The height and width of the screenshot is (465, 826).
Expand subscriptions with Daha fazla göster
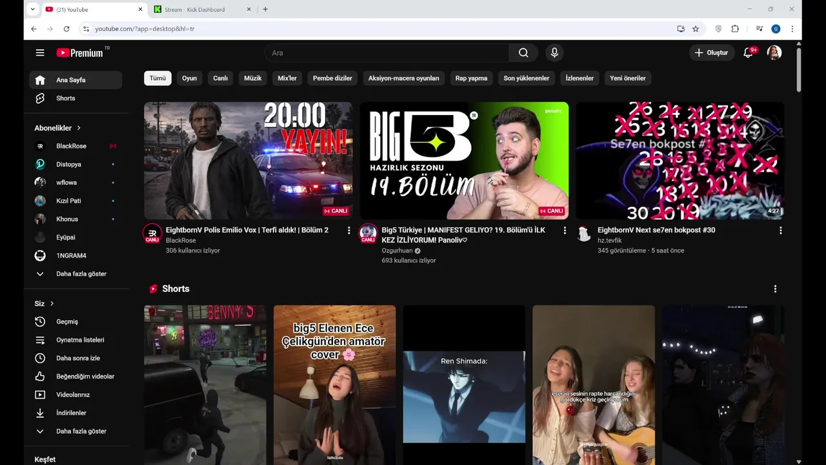click(76, 274)
